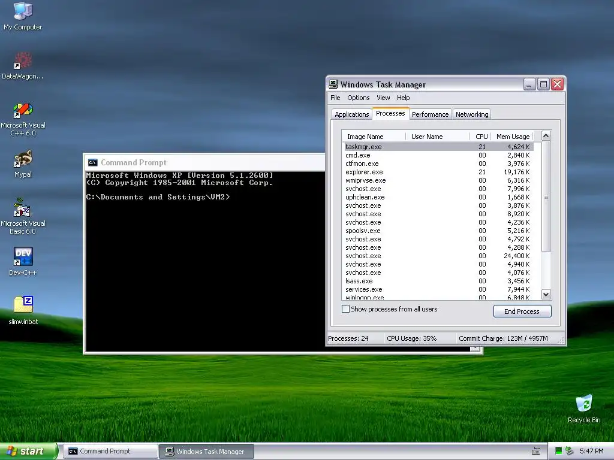Image resolution: width=614 pixels, height=460 pixels.
Task: Maximize the Task Manager window
Action: 543,84
